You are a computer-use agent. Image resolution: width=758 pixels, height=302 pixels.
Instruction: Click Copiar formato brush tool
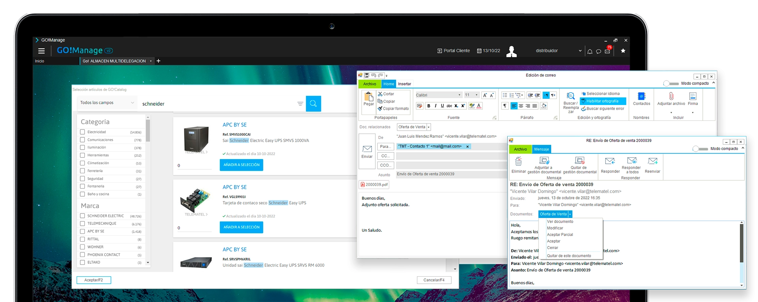[x=393, y=109]
